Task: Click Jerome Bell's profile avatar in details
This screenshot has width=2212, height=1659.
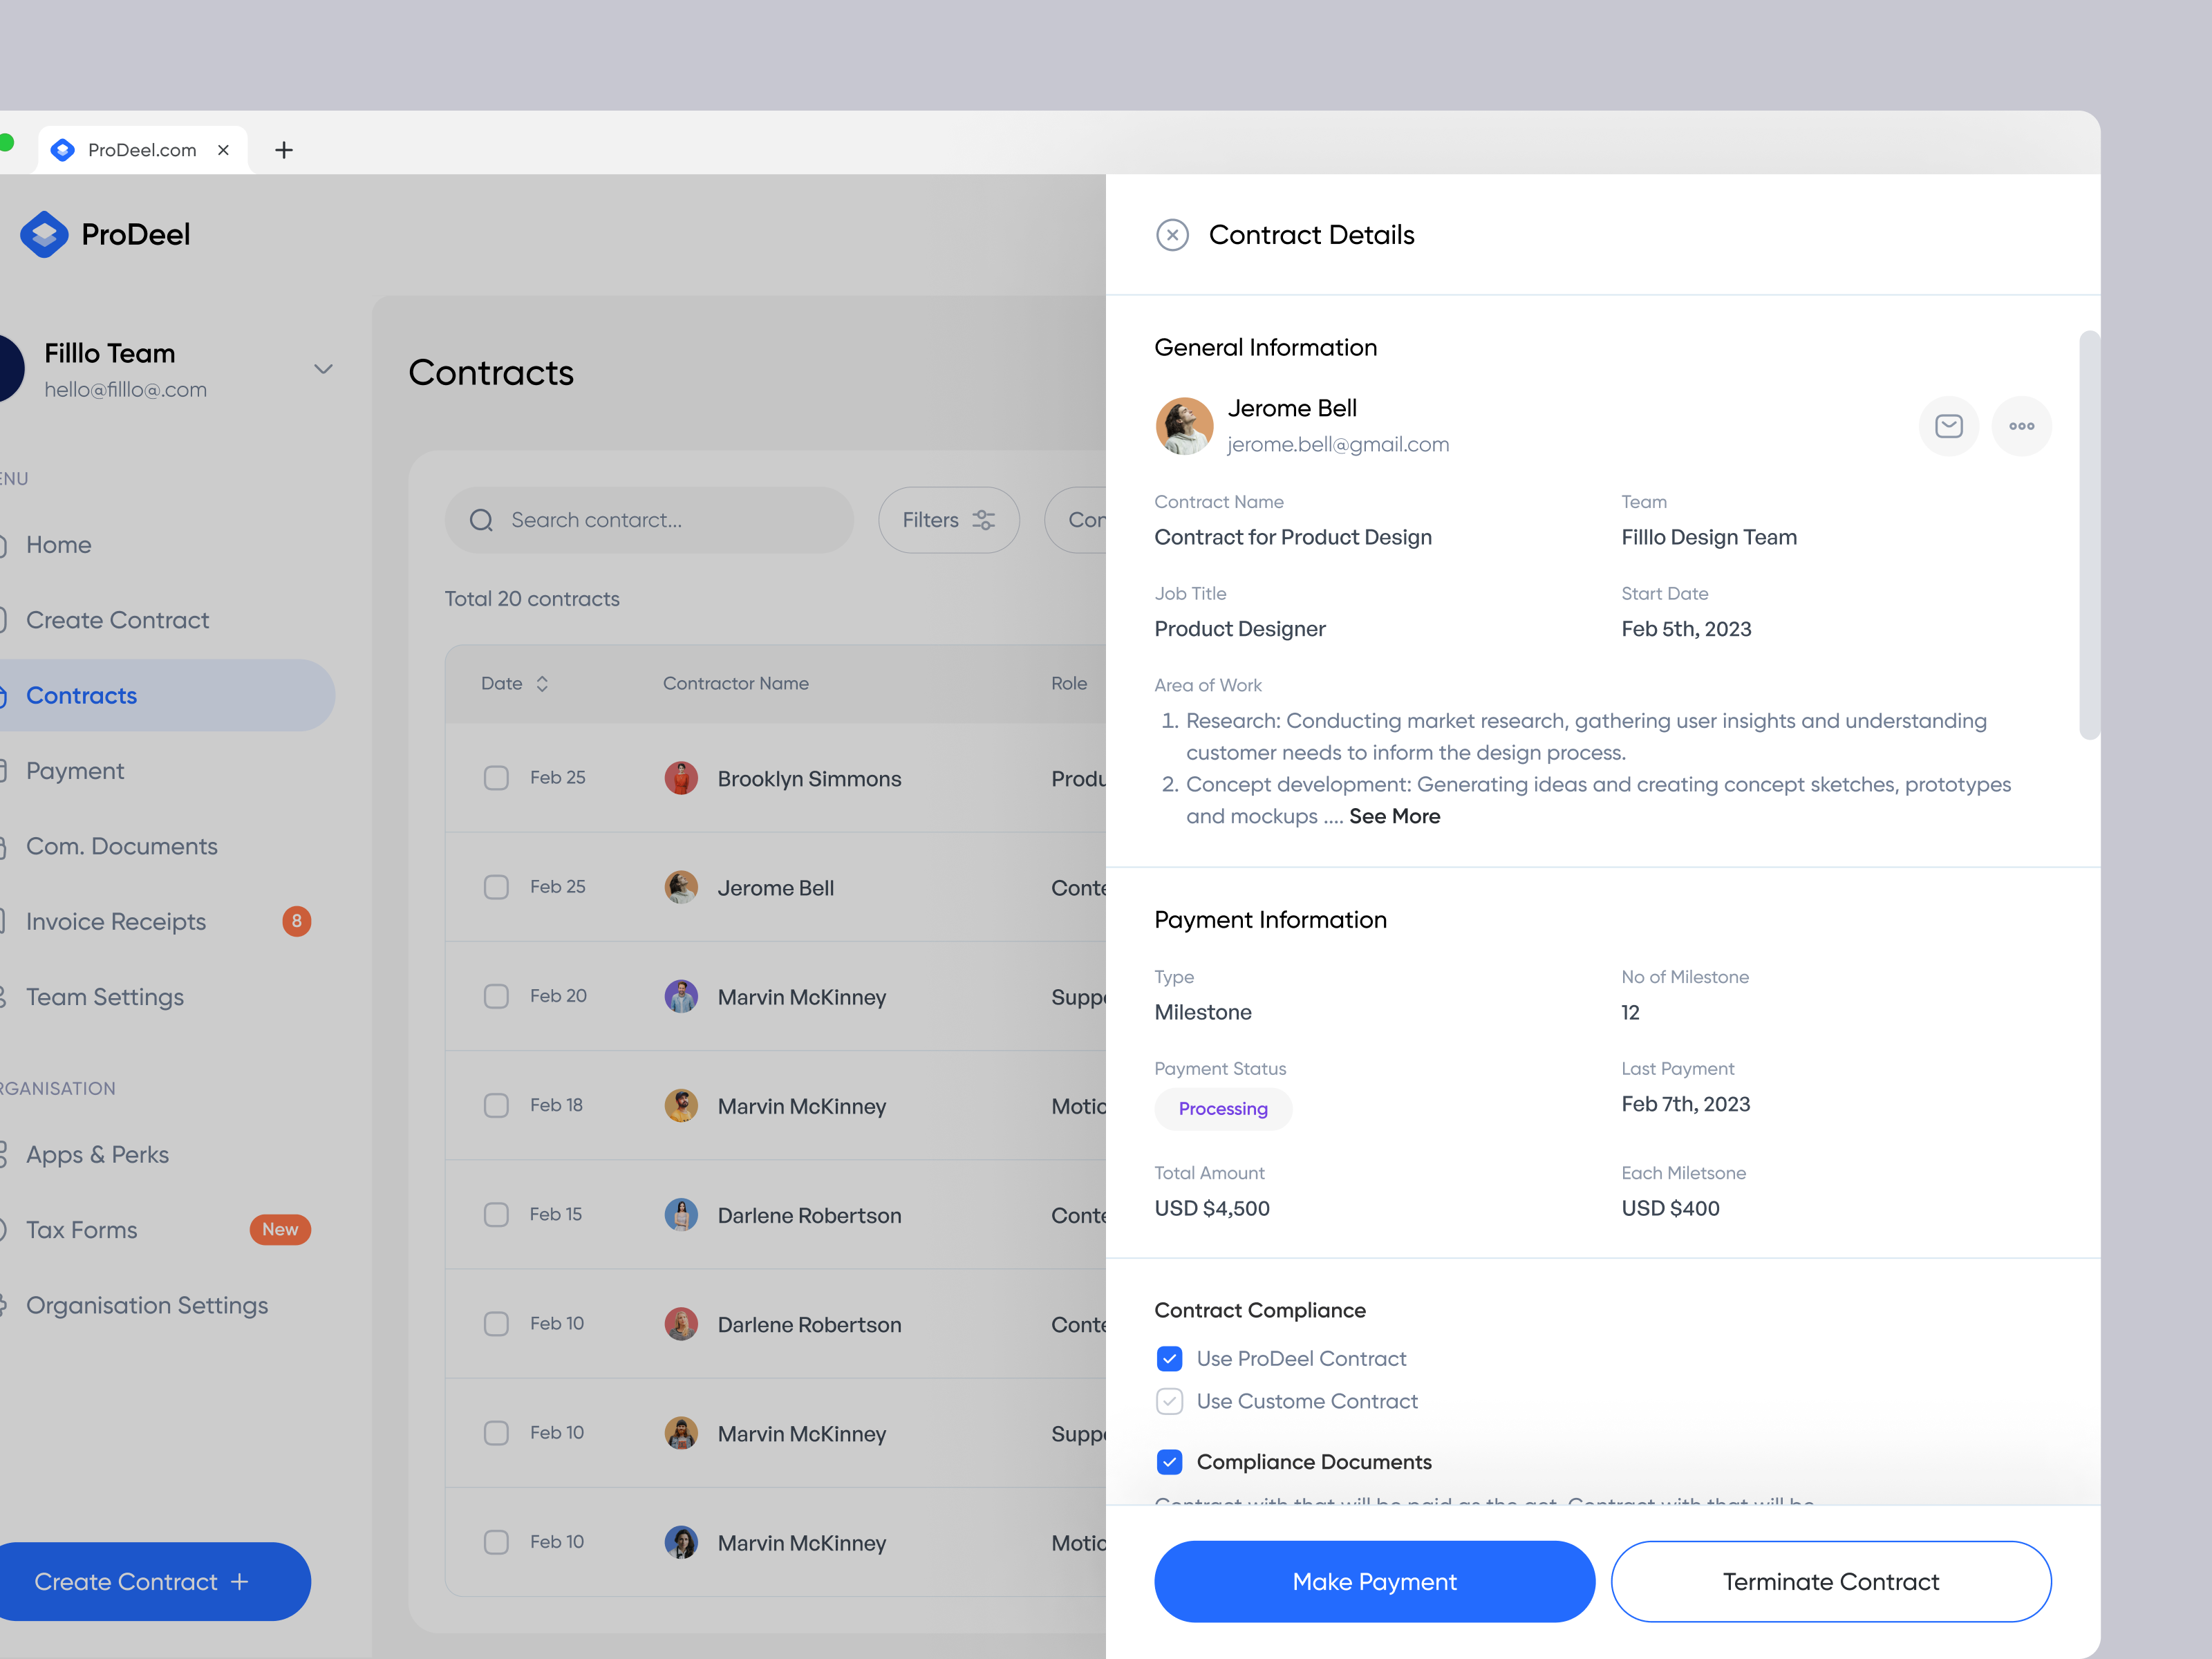Action: point(1184,426)
